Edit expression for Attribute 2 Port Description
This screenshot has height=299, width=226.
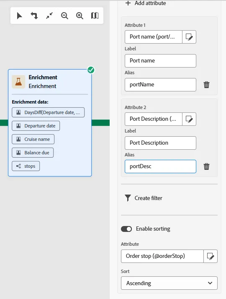click(189, 119)
